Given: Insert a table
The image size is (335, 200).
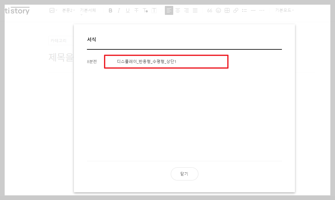Looking at the screenshot, I should click(227, 10).
